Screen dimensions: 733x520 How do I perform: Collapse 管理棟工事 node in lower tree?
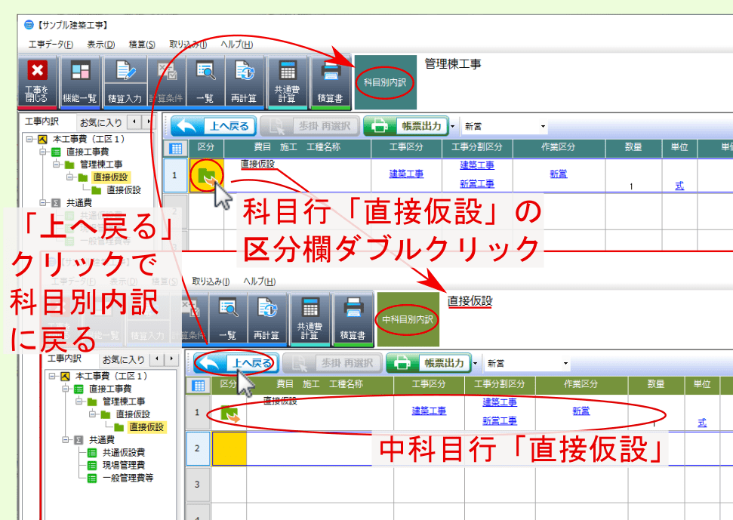(x=79, y=401)
